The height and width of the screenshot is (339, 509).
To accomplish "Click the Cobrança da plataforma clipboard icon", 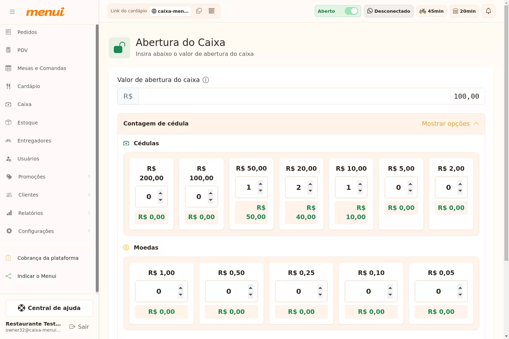I will click(x=8, y=258).
